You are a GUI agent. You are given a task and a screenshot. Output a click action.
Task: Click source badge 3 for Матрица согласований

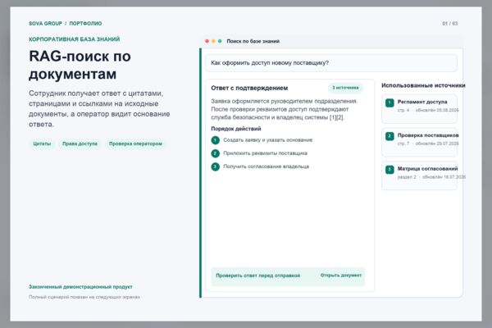(x=389, y=170)
